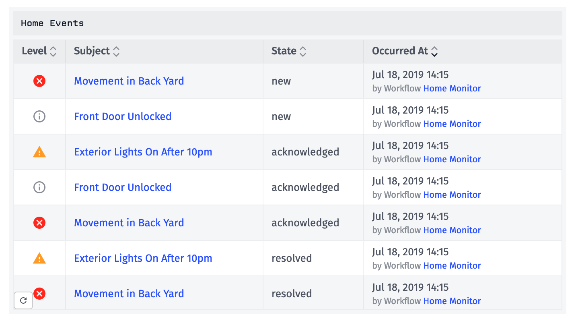
Task: Open the new Movement in Back Yard event
Action: 129,81
